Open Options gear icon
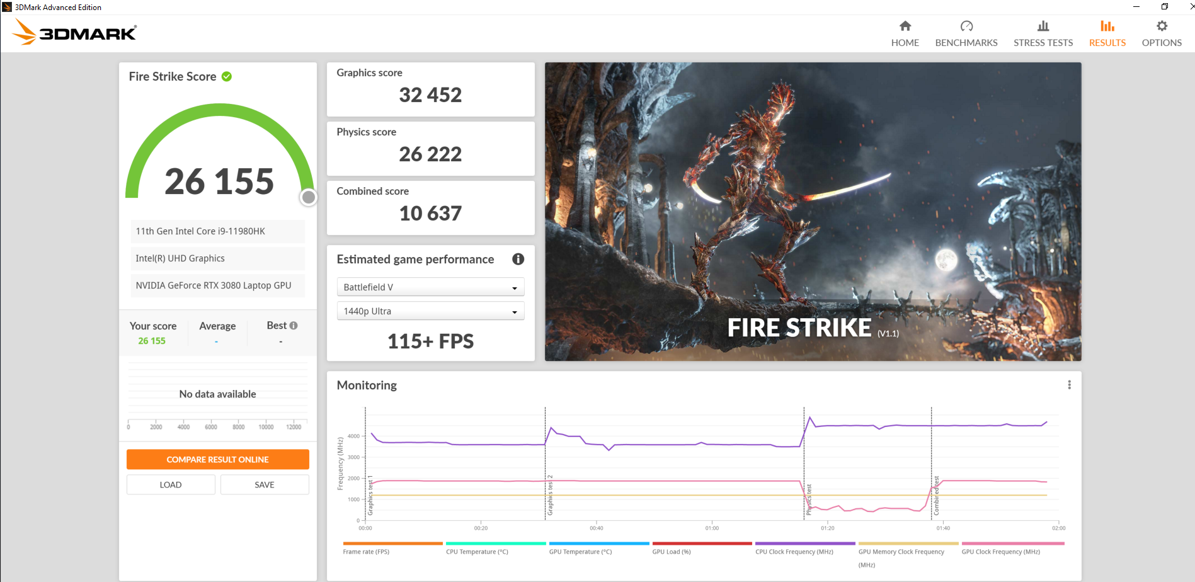The image size is (1195, 582). 1161,26
